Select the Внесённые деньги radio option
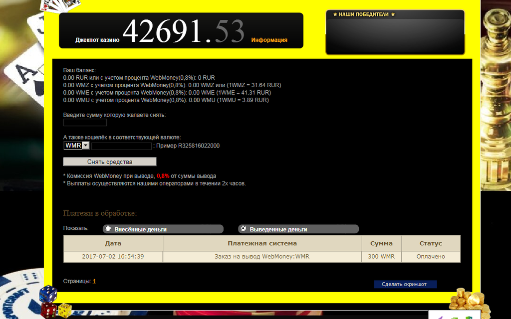The width and height of the screenshot is (511, 319). [x=108, y=229]
